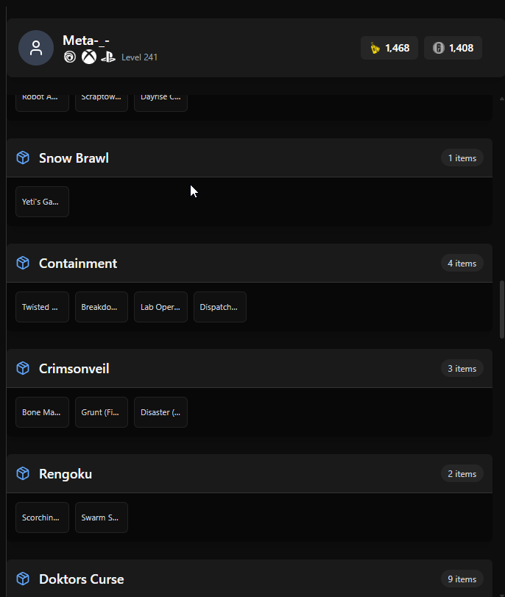The height and width of the screenshot is (597, 505).
Task: Click the vertical scrollbar thumb
Action: point(502,309)
